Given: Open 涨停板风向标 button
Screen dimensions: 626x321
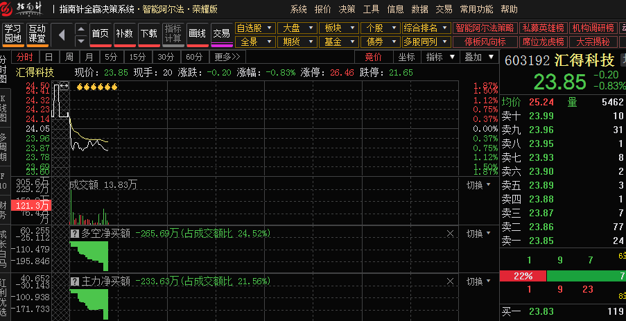Looking at the screenshot, I should [x=485, y=42].
